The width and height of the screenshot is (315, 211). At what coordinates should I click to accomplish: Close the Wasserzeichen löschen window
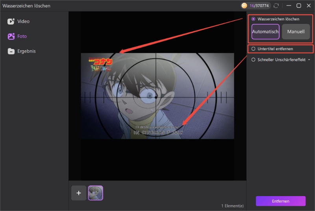(x=308, y=6)
